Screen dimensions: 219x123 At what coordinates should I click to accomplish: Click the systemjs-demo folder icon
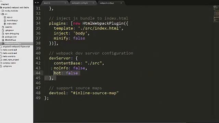(x=1, y=63)
